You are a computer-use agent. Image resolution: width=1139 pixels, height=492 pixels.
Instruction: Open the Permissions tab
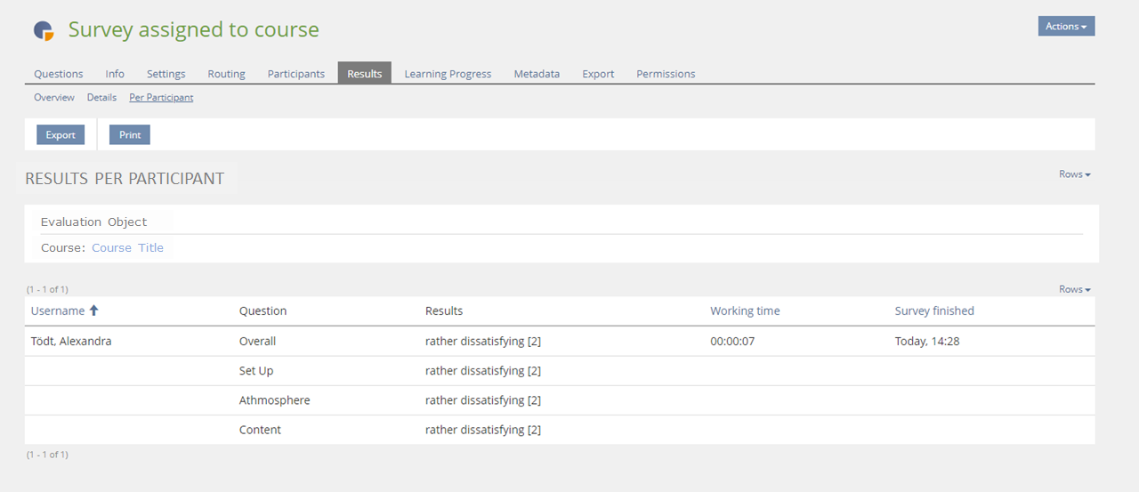(x=666, y=74)
